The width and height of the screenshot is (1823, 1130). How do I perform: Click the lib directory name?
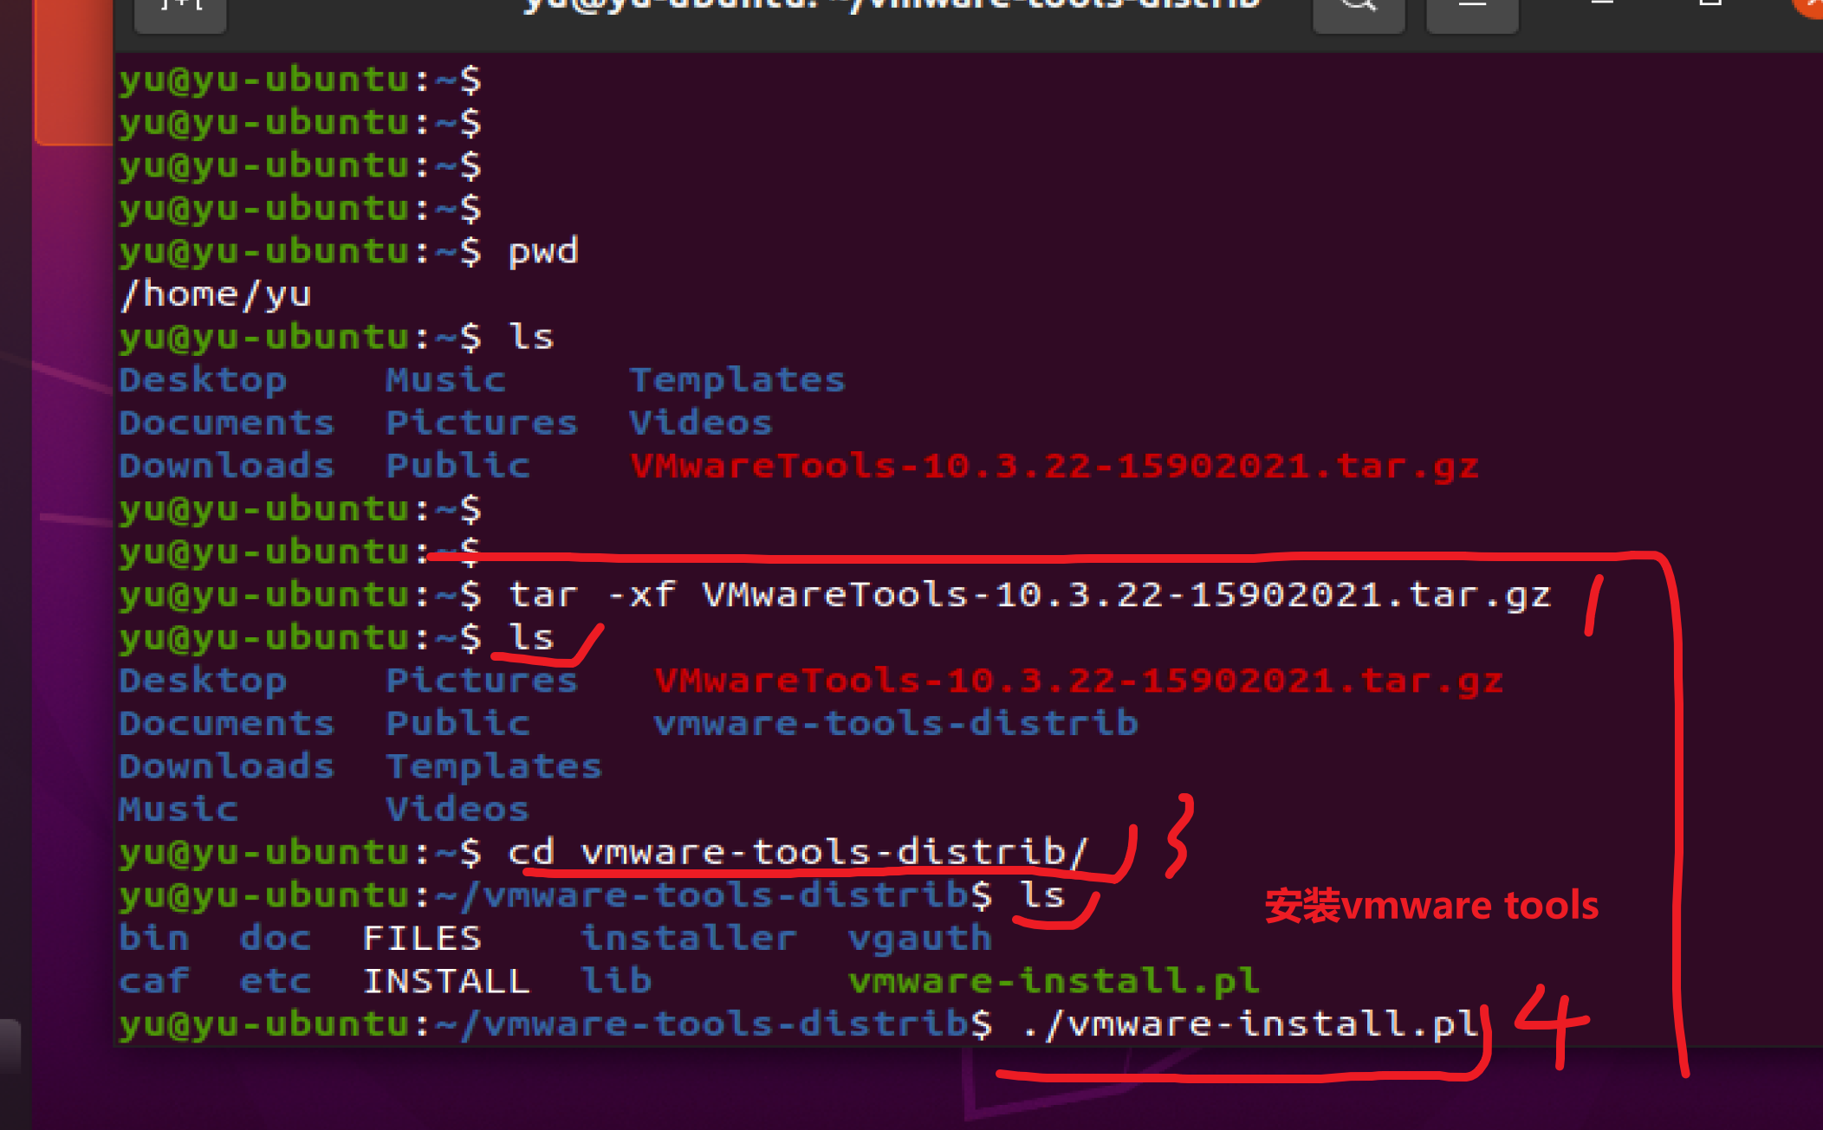pos(615,981)
